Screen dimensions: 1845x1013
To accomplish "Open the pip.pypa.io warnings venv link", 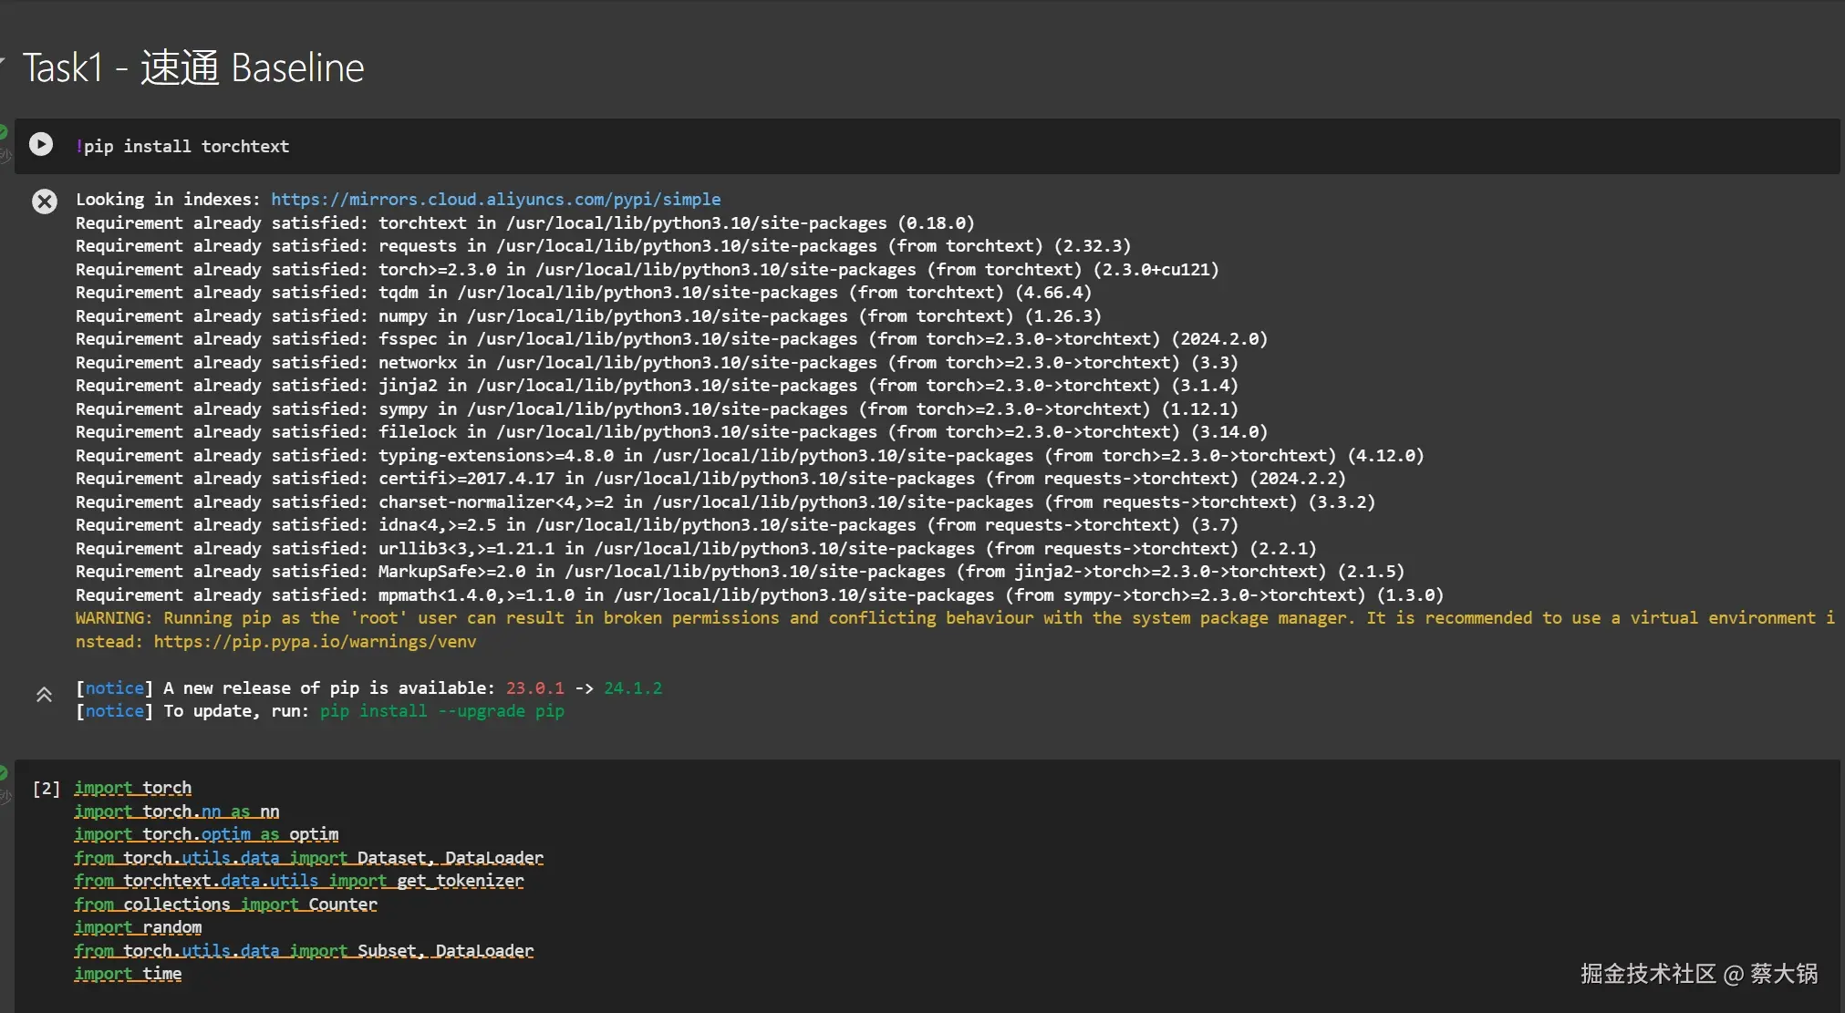I will 315,642.
